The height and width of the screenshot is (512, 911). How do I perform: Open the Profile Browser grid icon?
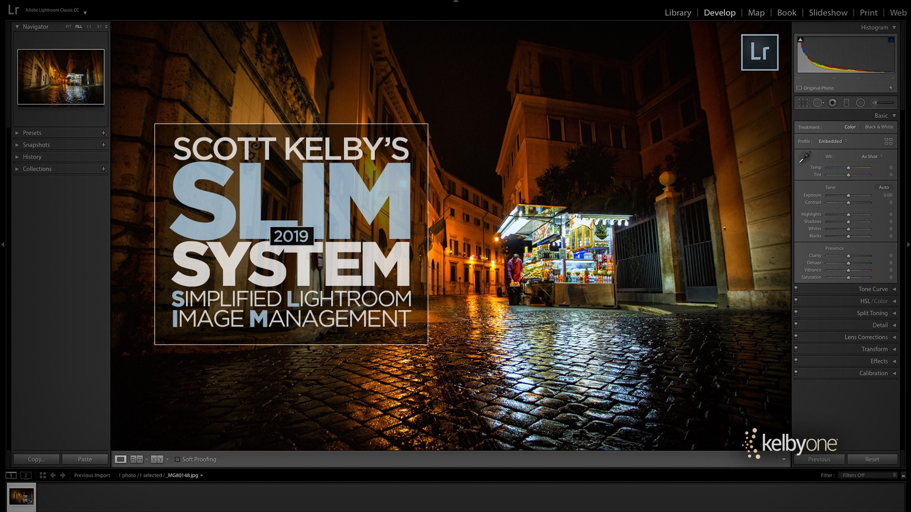[x=888, y=141]
